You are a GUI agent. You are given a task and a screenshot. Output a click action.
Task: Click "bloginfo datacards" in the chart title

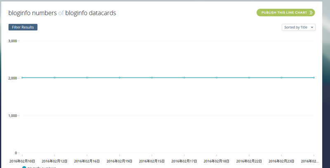(90, 13)
